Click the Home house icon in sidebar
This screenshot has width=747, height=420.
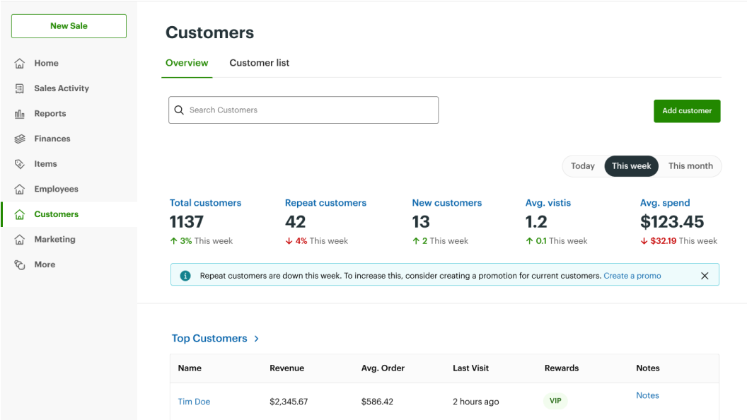tap(20, 64)
